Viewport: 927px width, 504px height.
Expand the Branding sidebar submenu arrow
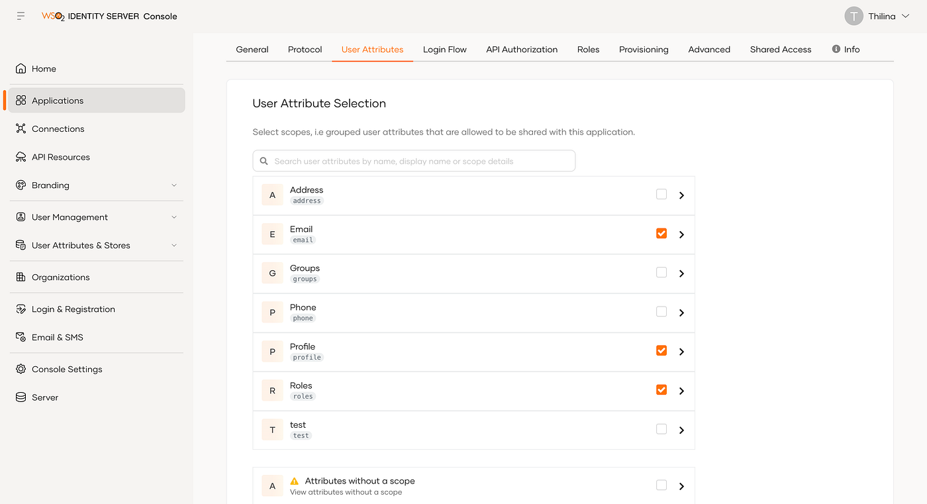tap(174, 185)
